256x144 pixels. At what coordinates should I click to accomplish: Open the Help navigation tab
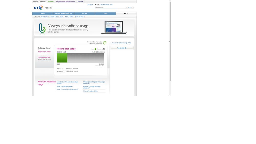click(x=105, y=13)
